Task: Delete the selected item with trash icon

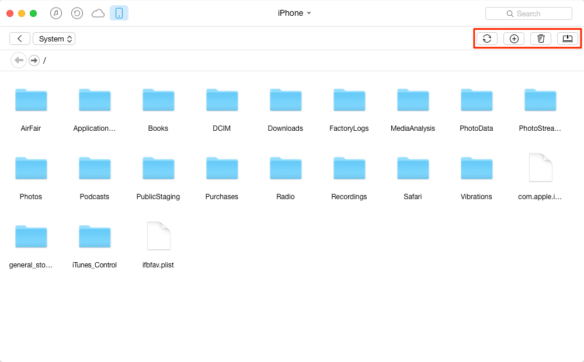Action: tap(541, 39)
